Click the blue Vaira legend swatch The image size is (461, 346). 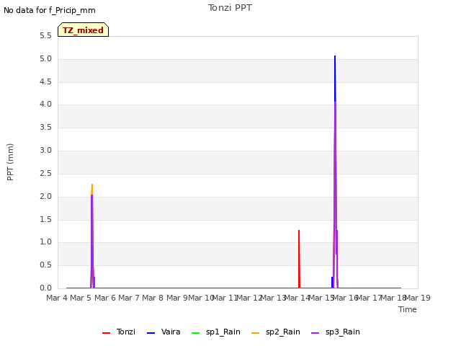click(151, 333)
